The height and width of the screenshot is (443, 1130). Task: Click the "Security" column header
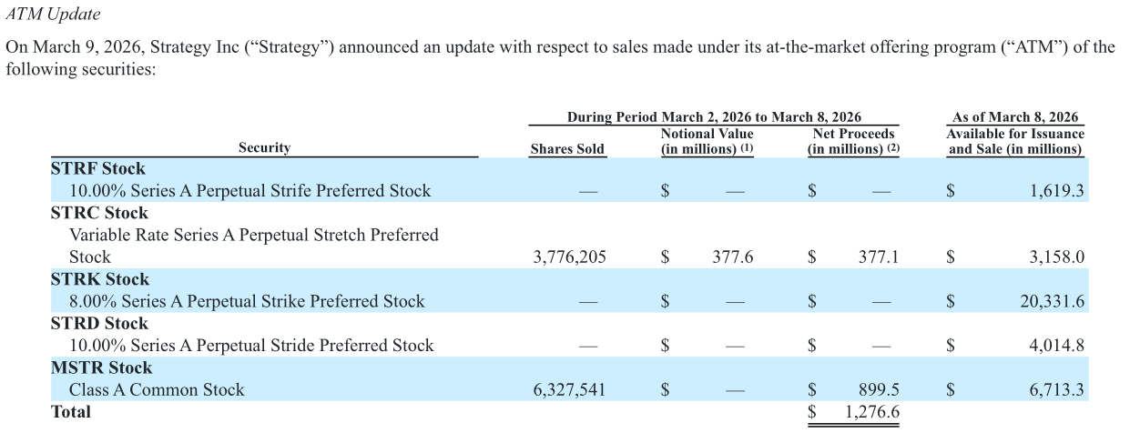(264, 147)
